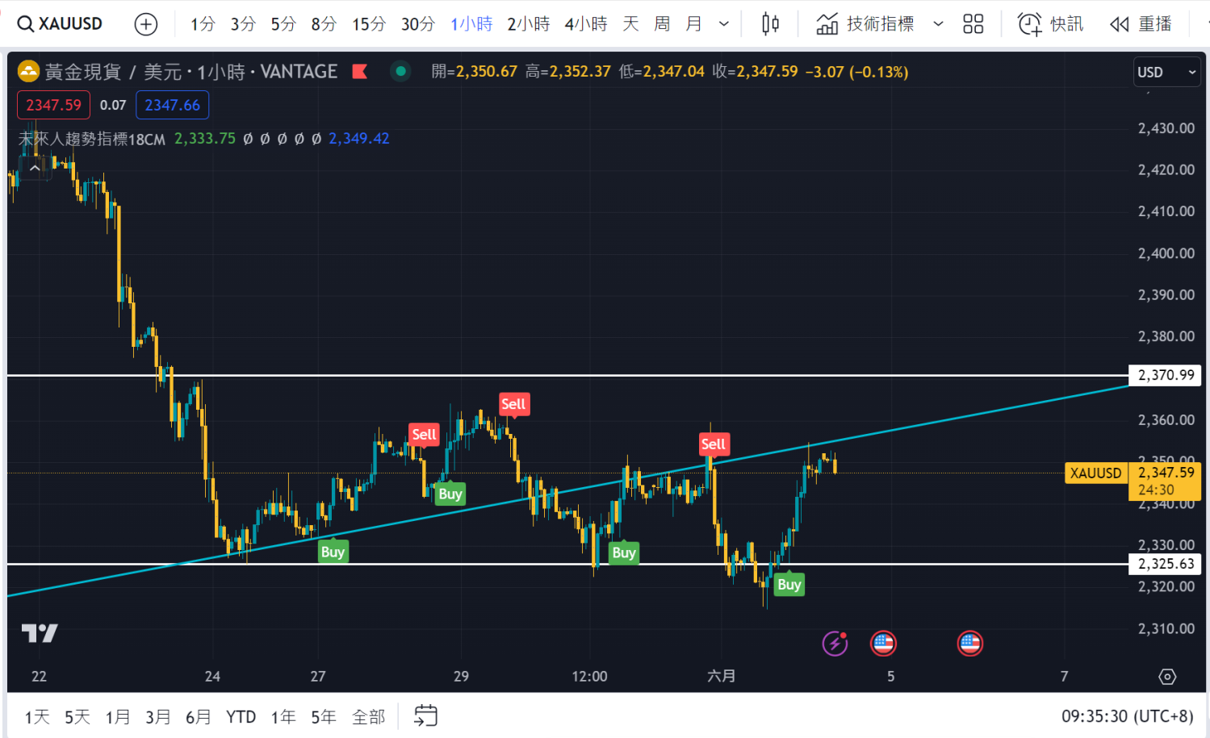Open 技術指標 indicators menu
The width and height of the screenshot is (1210, 738).
click(x=865, y=24)
